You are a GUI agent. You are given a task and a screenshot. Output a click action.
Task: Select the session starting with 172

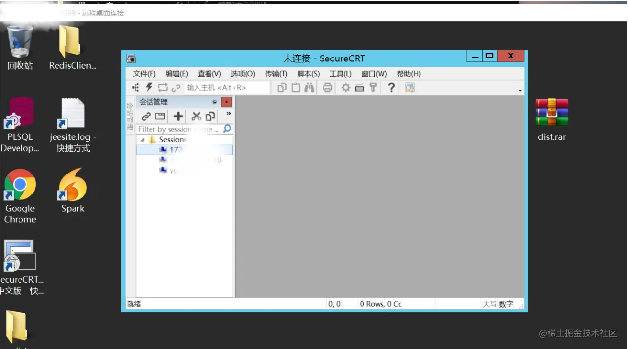(185, 150)
